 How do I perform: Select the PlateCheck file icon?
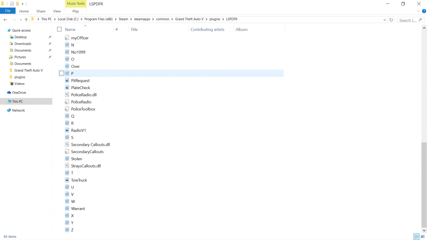click(67, 87)
